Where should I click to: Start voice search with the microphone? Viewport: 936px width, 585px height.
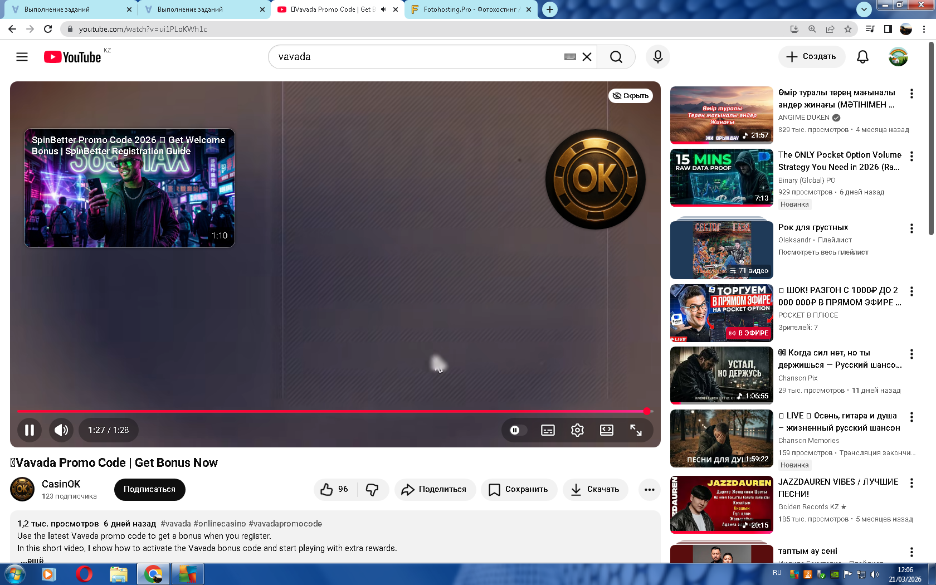coord(658,57)
